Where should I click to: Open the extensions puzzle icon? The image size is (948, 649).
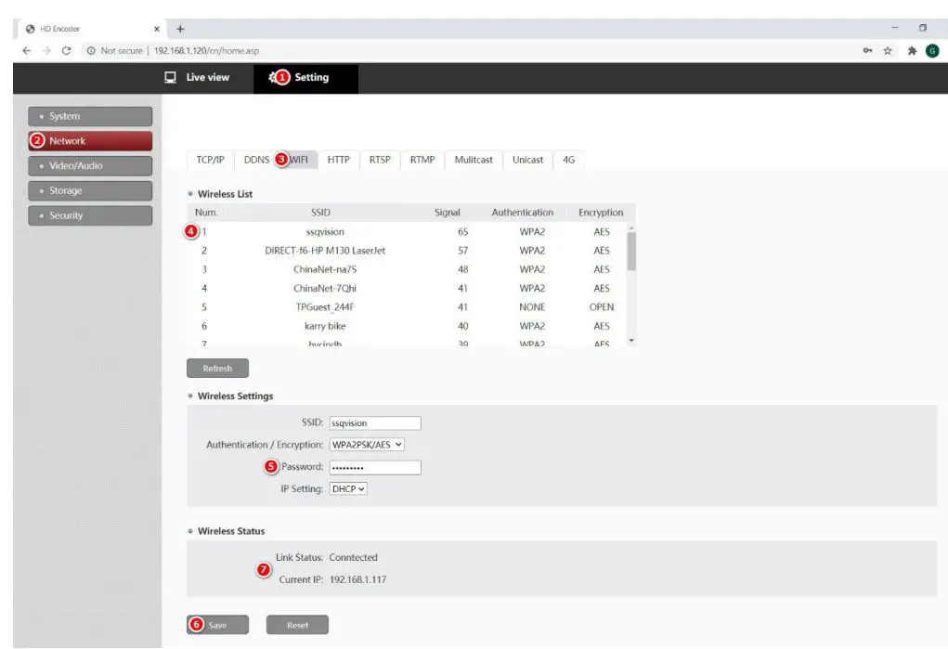pos(912,51)
